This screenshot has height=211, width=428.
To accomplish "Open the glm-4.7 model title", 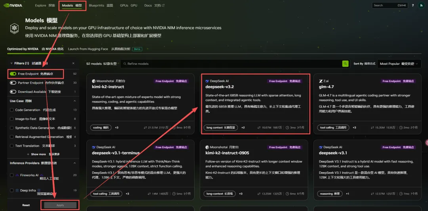I will click(x=327, y=87).
